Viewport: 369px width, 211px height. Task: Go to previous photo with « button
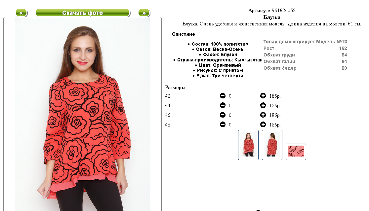tap(21, 13)
